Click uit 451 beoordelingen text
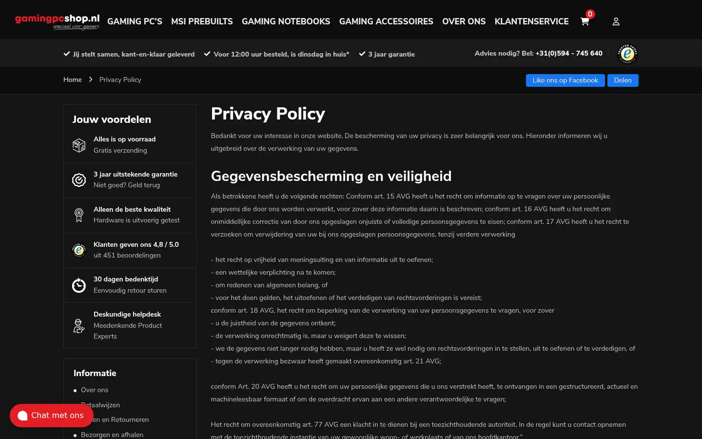This screenshot has width=702, height=439. [x=127, y=255]
